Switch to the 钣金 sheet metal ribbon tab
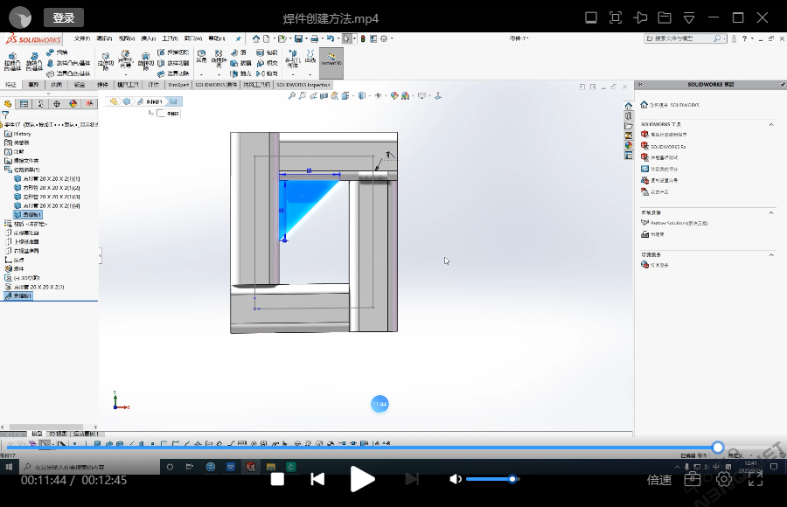Viewport: 787px width, 507px height. 80,85
